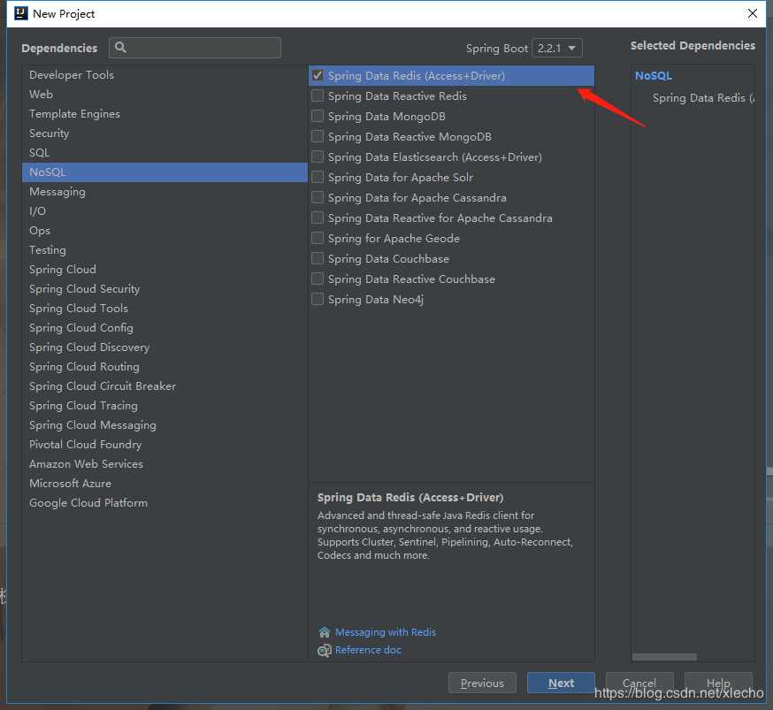Click the Previous button
This screenshot has width=773, height=710.
pyautogui.click(x=482, y=683)
